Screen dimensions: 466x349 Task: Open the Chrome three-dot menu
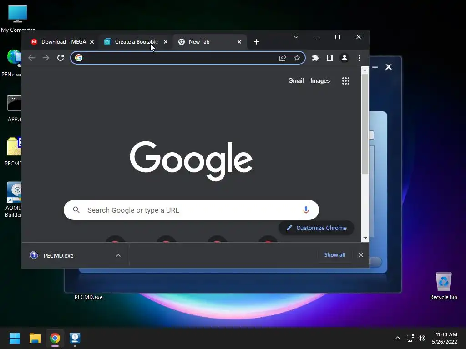[x=360, y=58]
